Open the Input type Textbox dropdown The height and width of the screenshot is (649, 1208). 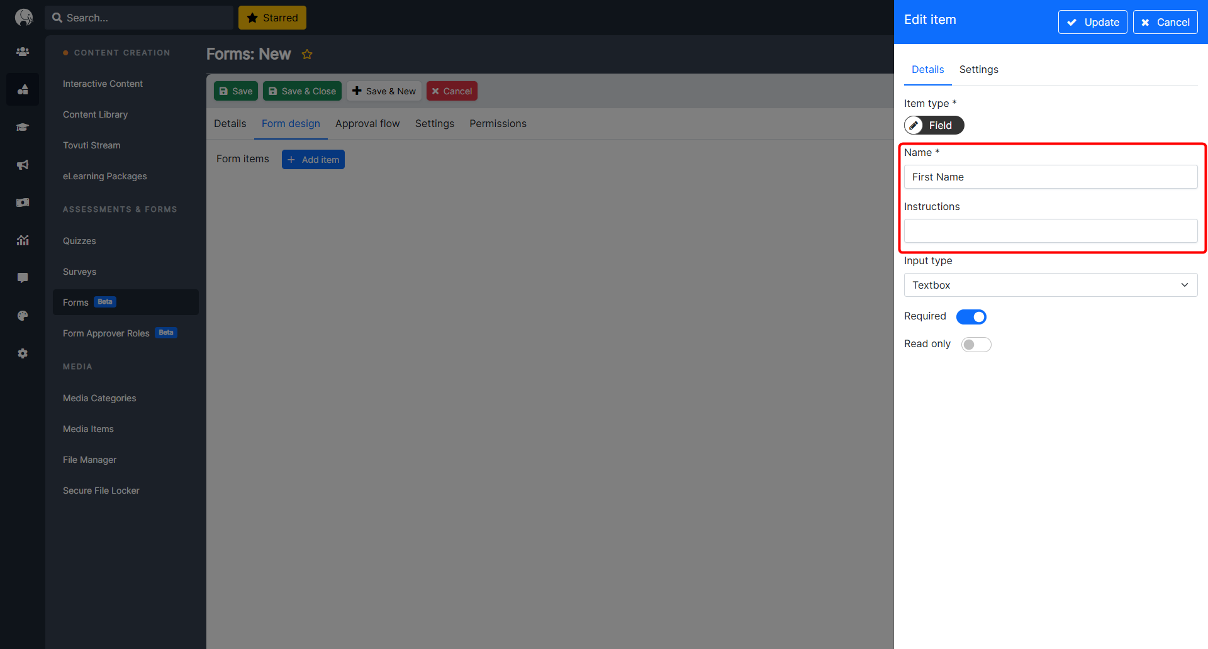tap(1051, 285)
